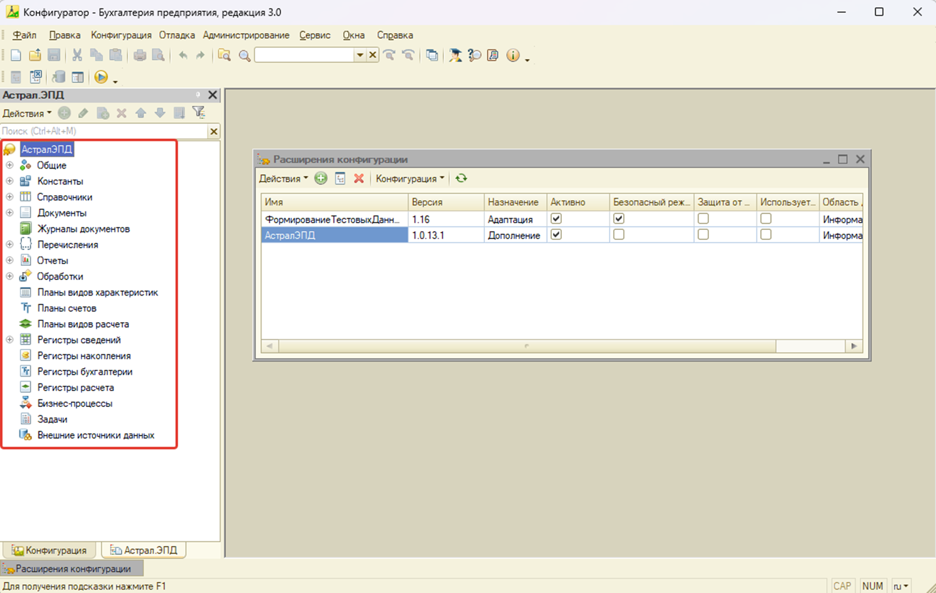Click the Поиск (Ctrl+Alt+M) search field
This screenshot has width=936, height=593.
point(104,131)
